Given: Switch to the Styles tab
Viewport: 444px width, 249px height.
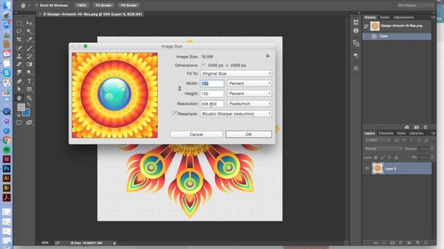Looking at the screenshot, I should (x=384, y=17).
